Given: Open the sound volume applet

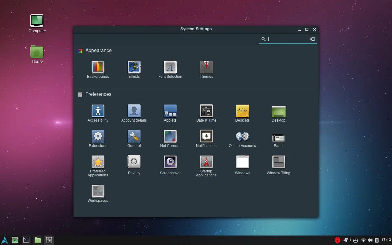Looking at the screenshot, I should (x=370, y=240).
